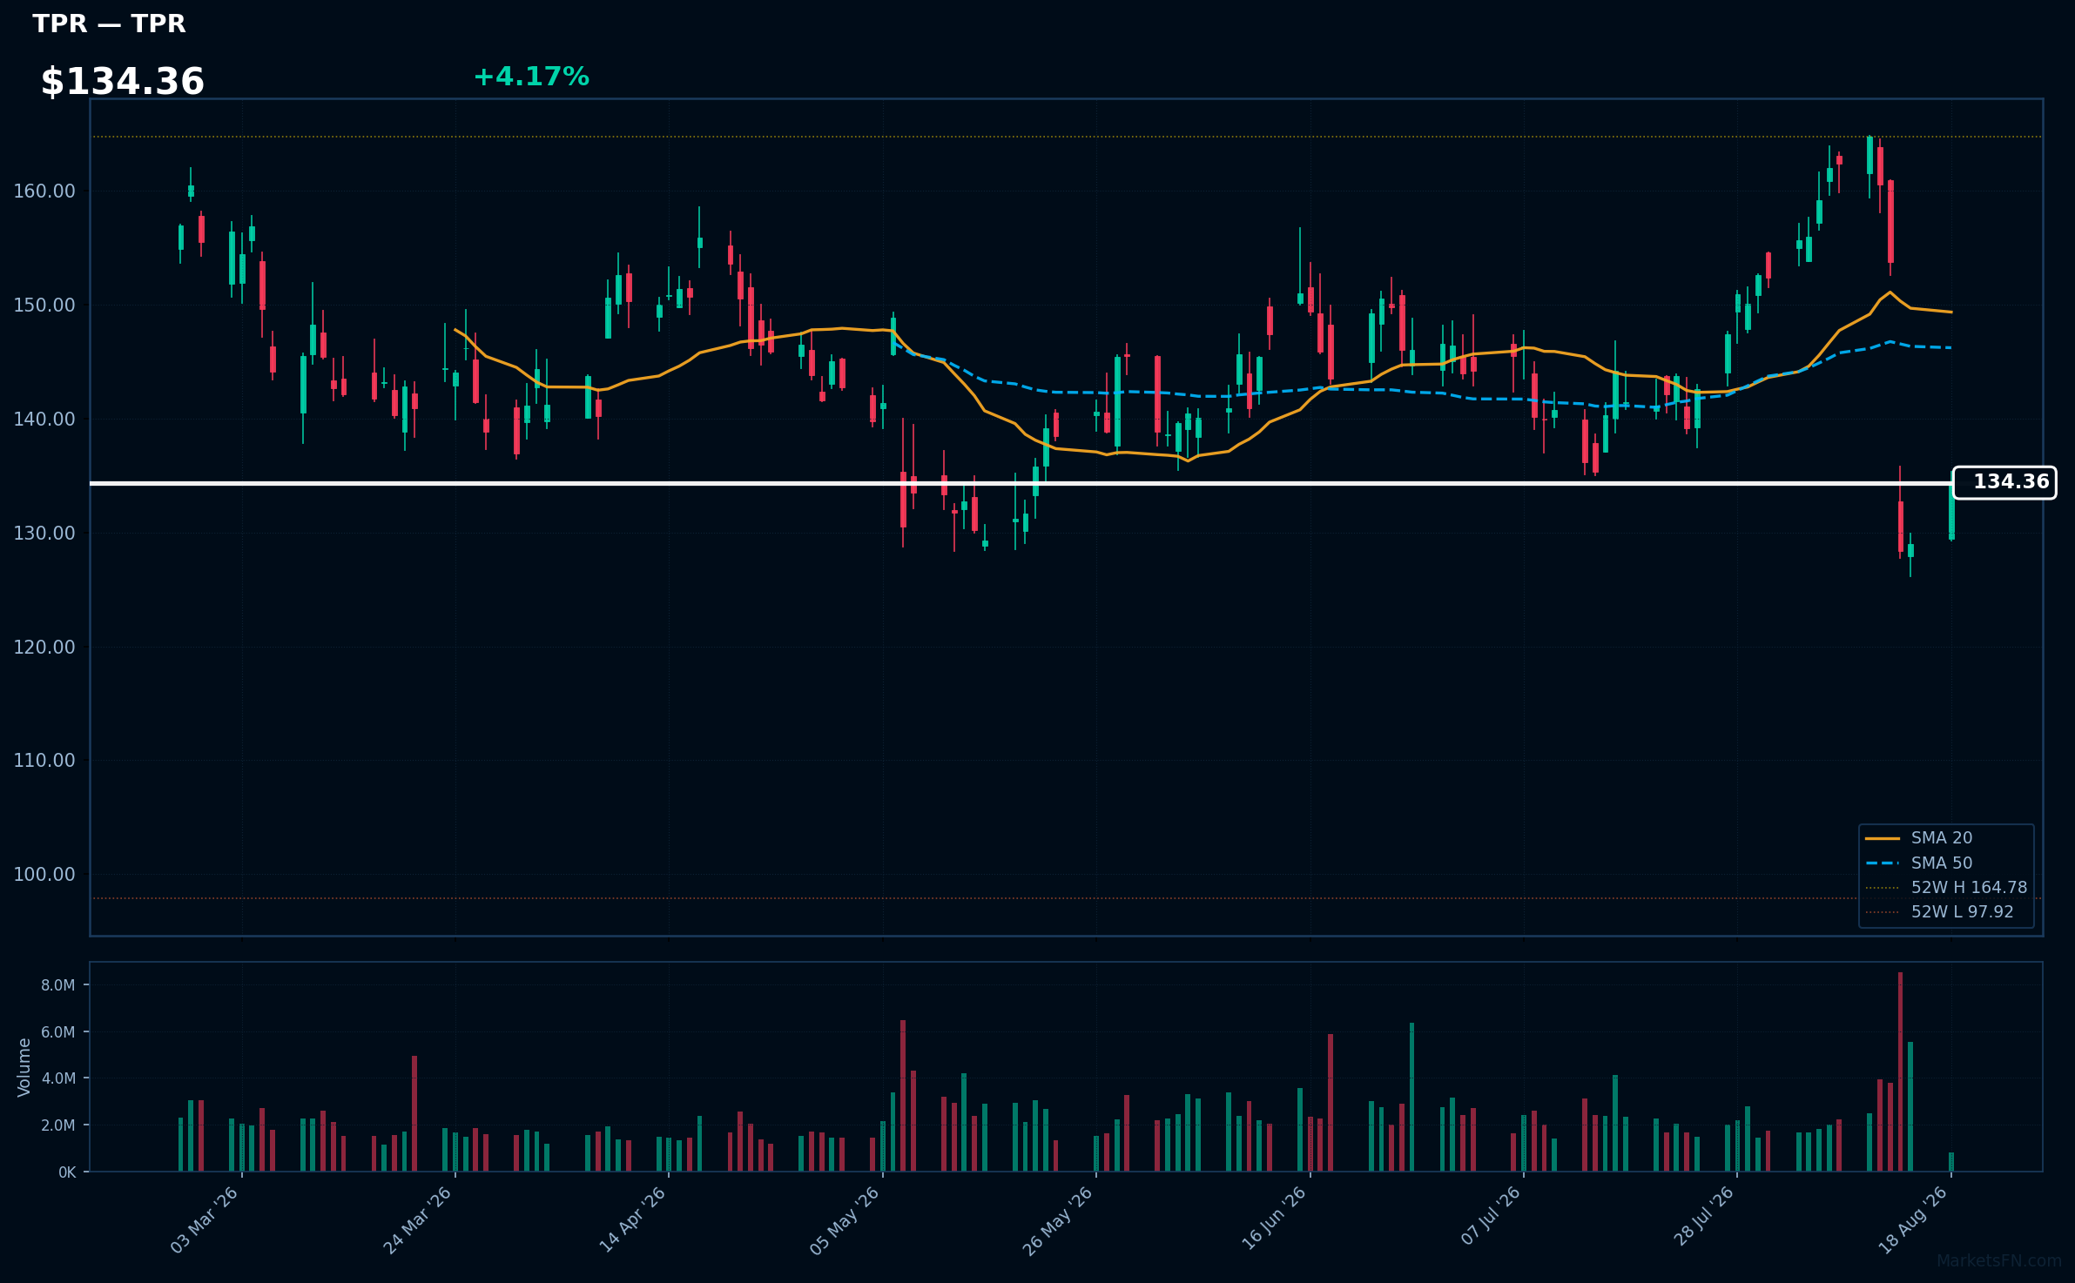Screen dimensions: 2075x1283
Task: Select the "16 Jun '26" date label
Action: (x=1274, y=1219)
